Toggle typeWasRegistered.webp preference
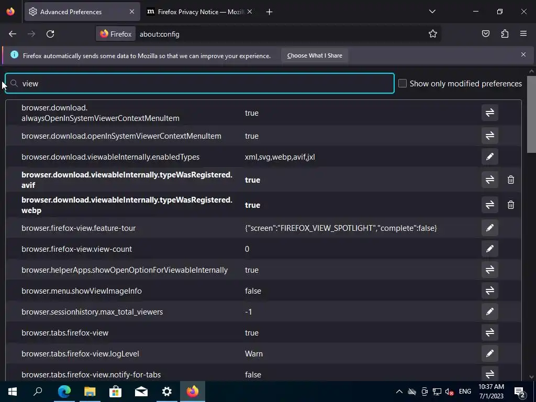The image size is (536, 402). click(x=489, y=205)
